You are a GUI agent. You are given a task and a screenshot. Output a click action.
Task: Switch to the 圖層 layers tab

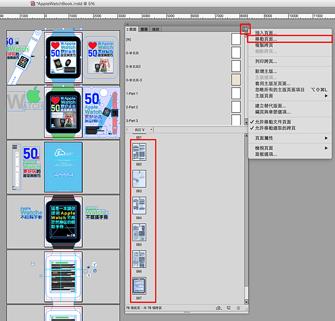point(144,29)
